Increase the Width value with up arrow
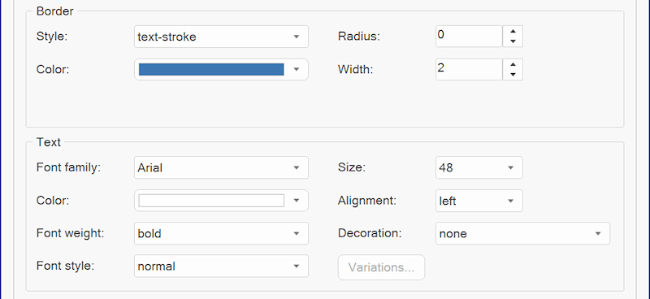650x299 pixels. 513,64
